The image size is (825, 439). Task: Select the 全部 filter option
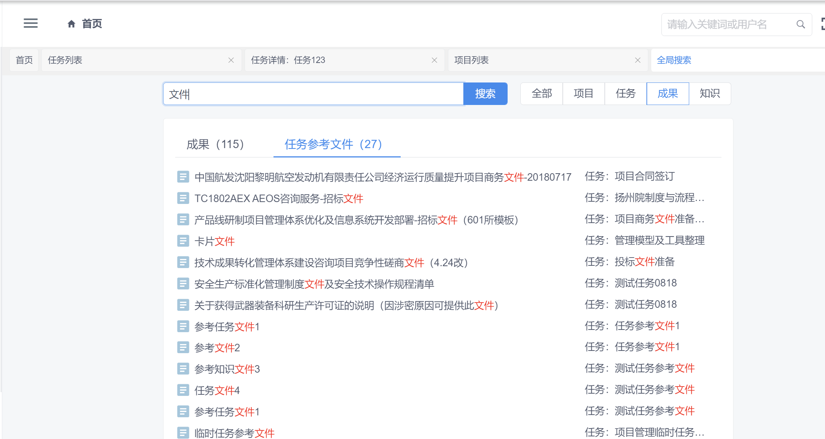pyautogui.click(x=541, y=93)
